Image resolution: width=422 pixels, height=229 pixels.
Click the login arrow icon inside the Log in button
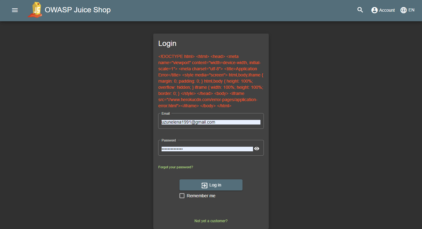204,185
